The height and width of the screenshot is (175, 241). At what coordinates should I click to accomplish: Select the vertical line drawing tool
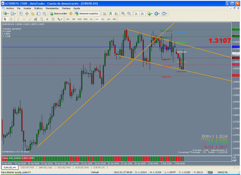tap(18, 19)
